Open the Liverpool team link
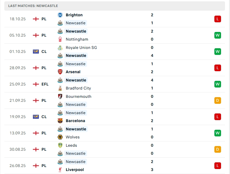The image size is (230, 174). pos(75,170)
